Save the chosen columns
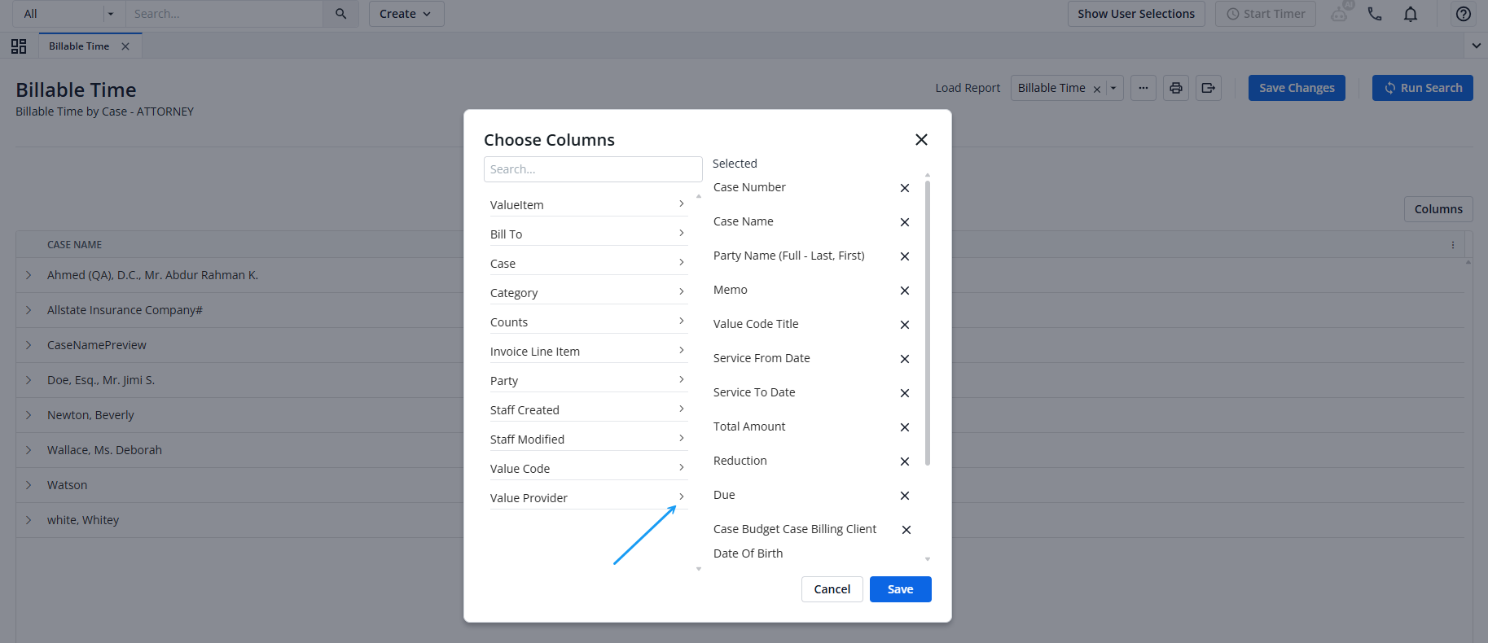This screenshot has height=643, width=1488. tap(900, 589)
